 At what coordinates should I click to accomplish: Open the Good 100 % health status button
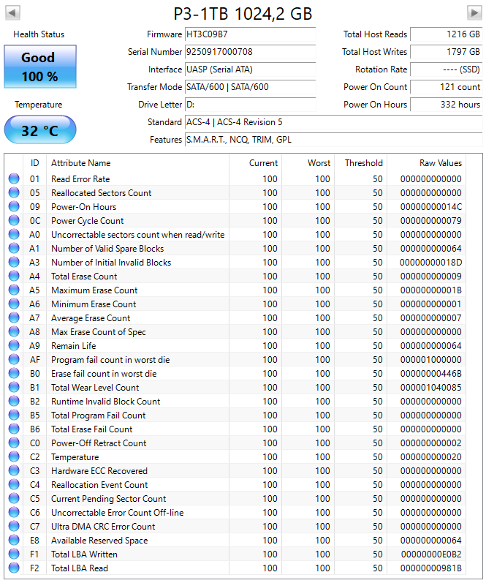pyautogui.click(x=40, y=67)
